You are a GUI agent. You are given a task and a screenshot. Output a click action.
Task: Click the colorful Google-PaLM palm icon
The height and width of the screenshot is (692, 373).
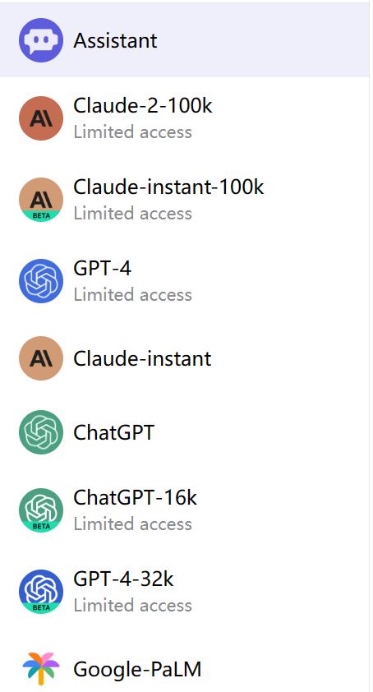coord(41,669)
